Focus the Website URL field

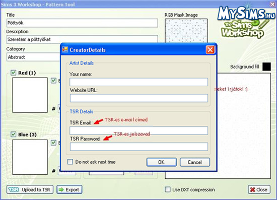[x=138, y=98]
